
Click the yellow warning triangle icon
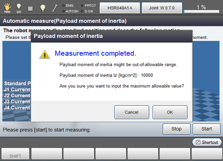44,54
